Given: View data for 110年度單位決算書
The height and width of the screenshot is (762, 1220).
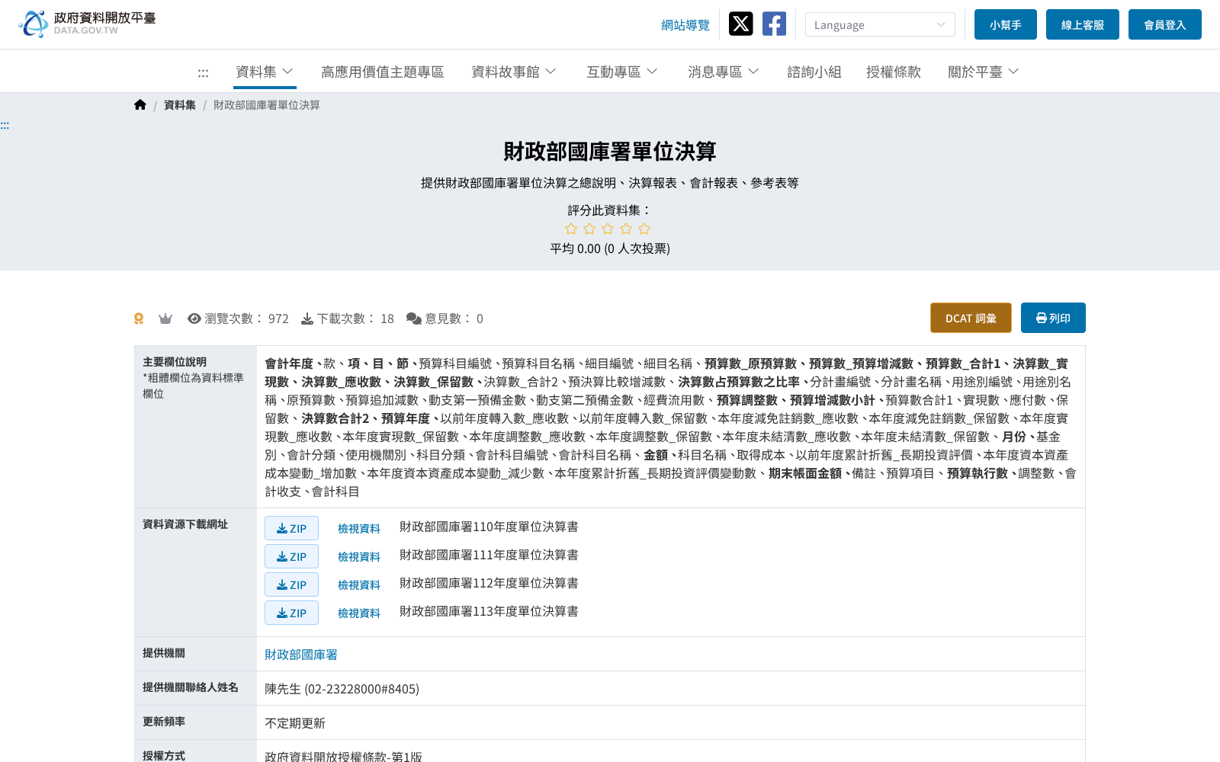Looking at the screenshot, I should coord(359,528).
